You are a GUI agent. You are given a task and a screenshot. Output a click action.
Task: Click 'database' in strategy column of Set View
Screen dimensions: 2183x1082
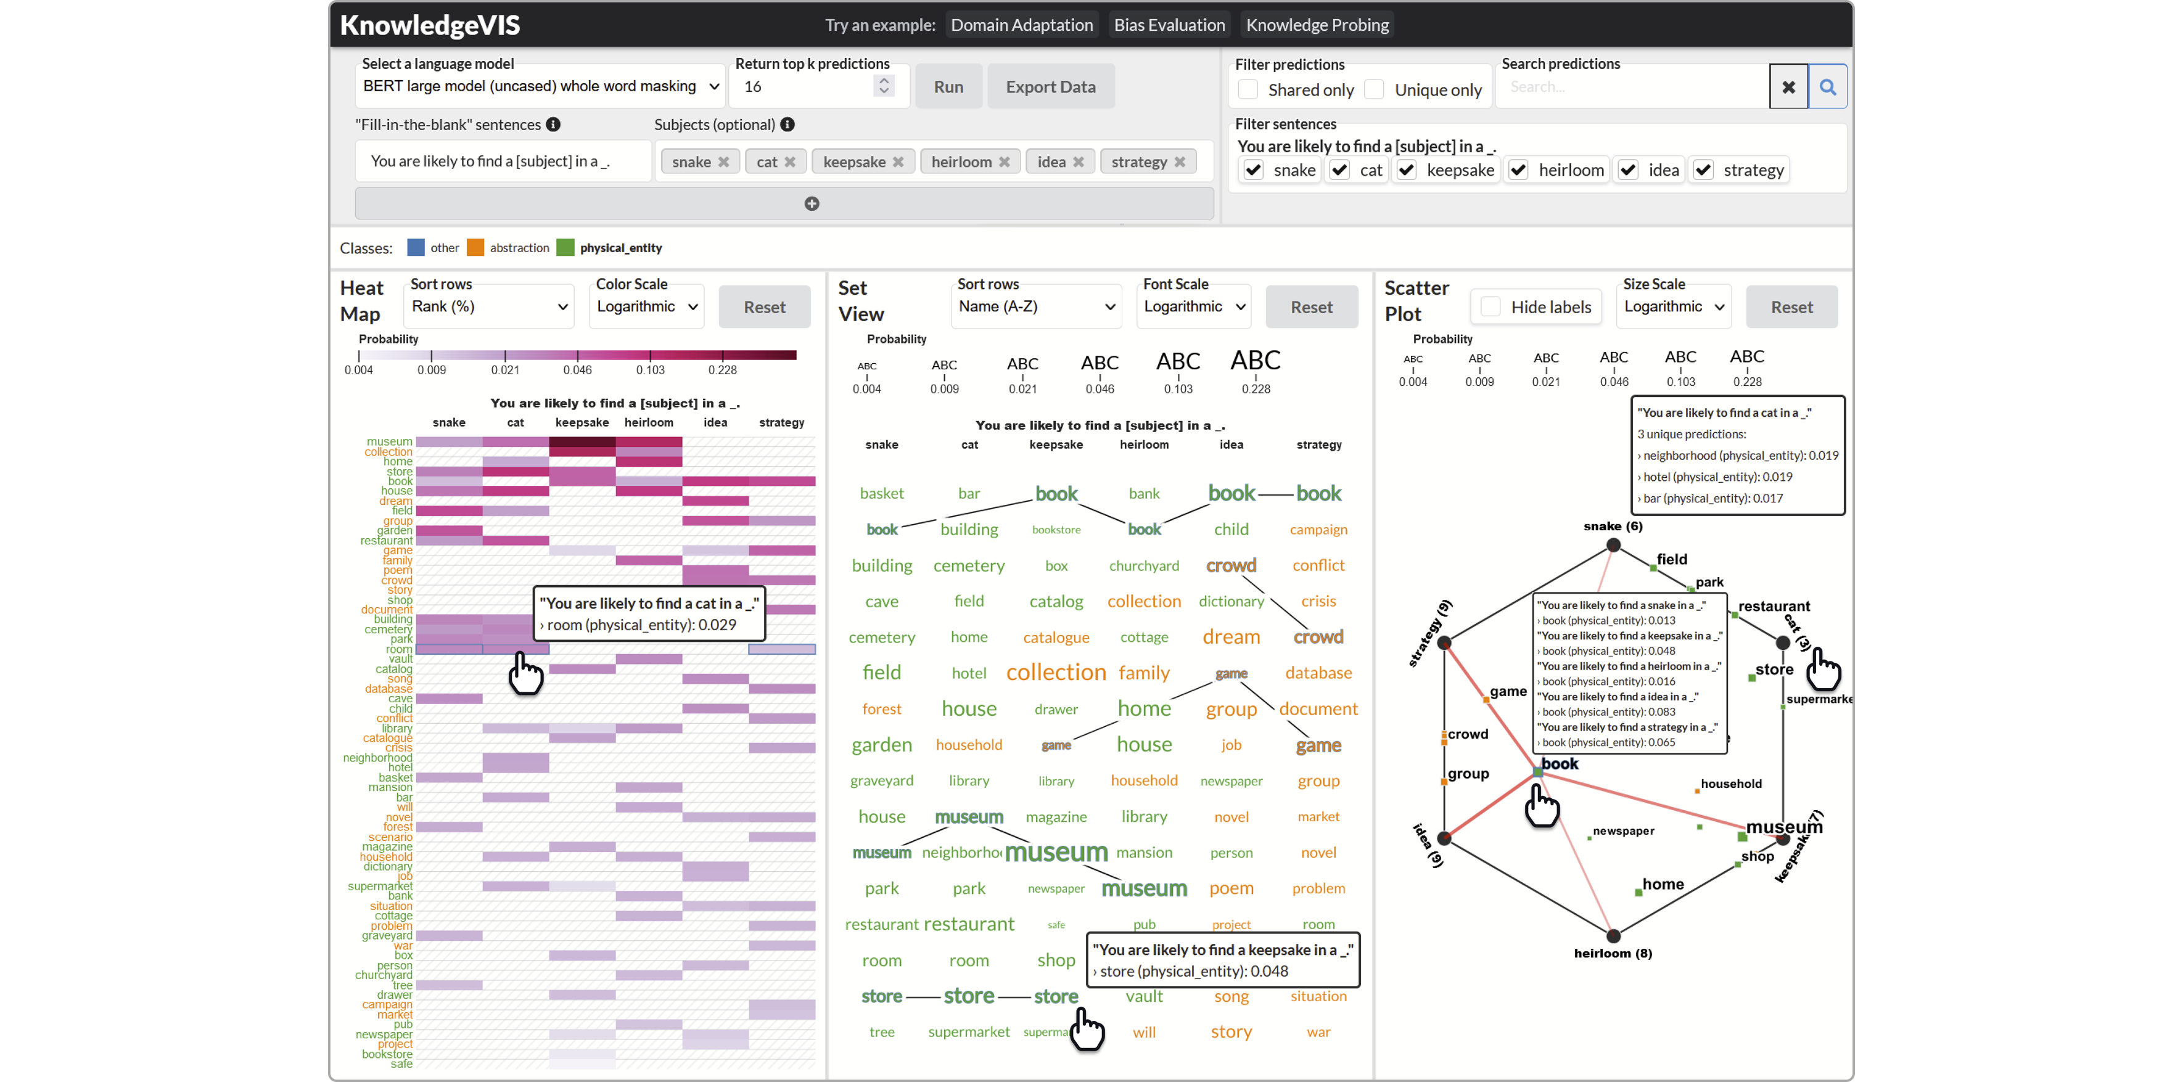pyautogui.click(x=1318, y=673)
